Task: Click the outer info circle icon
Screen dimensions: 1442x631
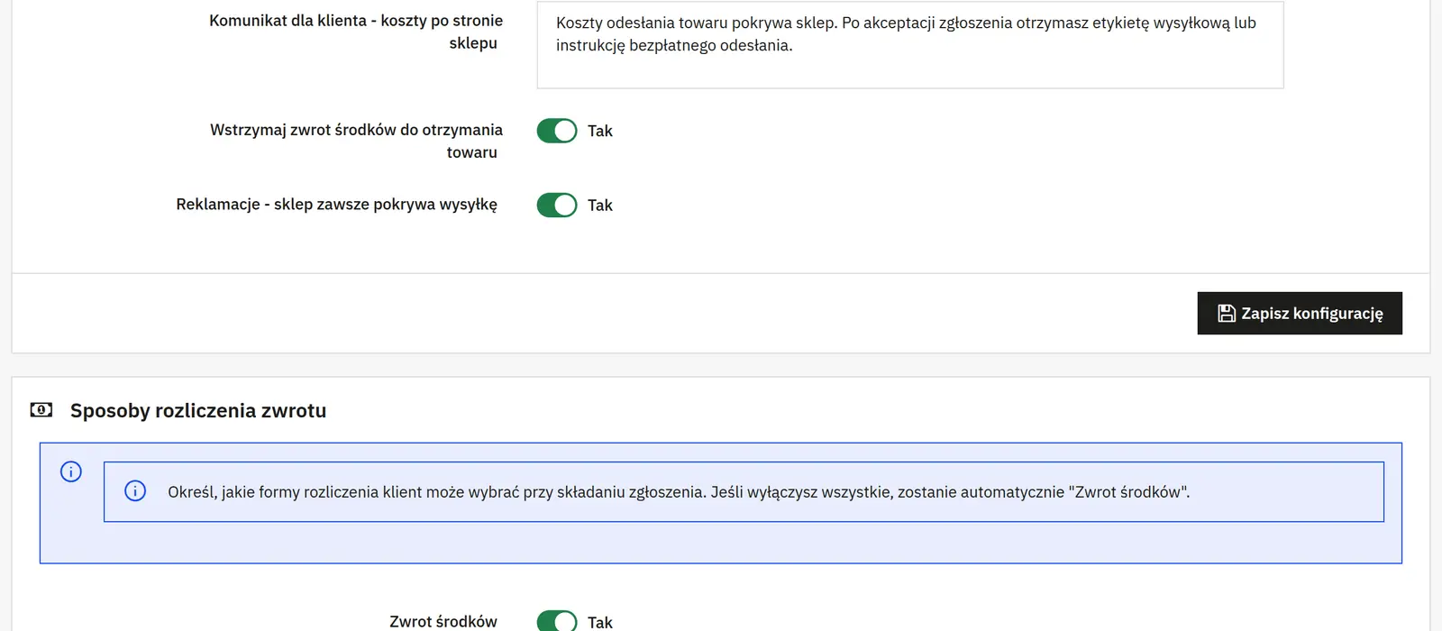Action: (x=71, y=471)
